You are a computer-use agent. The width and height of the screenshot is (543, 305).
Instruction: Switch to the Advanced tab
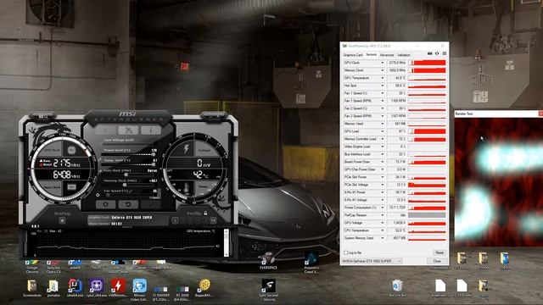click(x=387, y=54)
